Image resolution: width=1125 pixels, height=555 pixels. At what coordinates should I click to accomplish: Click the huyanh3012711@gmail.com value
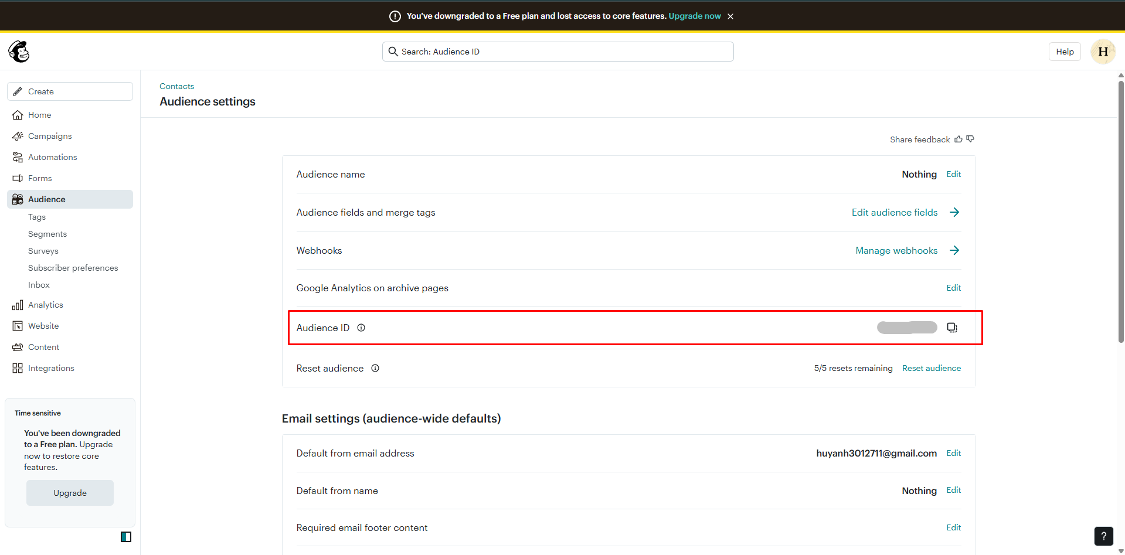coord(876,453)
